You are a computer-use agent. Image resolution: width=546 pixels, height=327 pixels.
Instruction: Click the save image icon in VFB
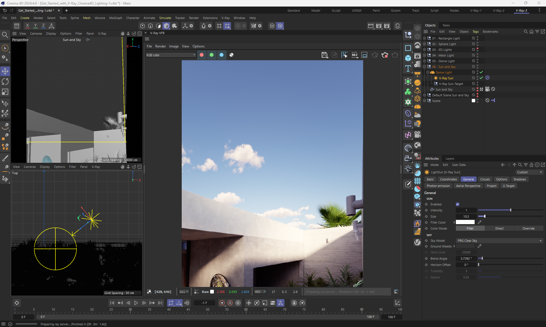[x=324, y=55]
